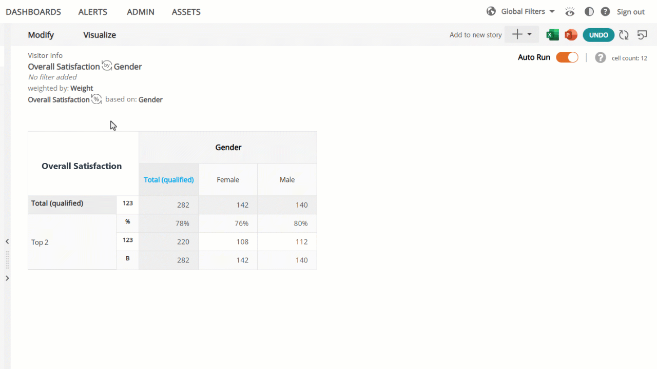Open the ASSETS menu

click(186, 12)
